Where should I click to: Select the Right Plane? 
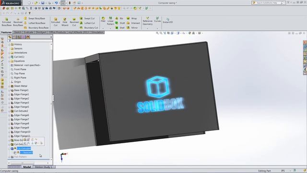(x=20, y=78)
